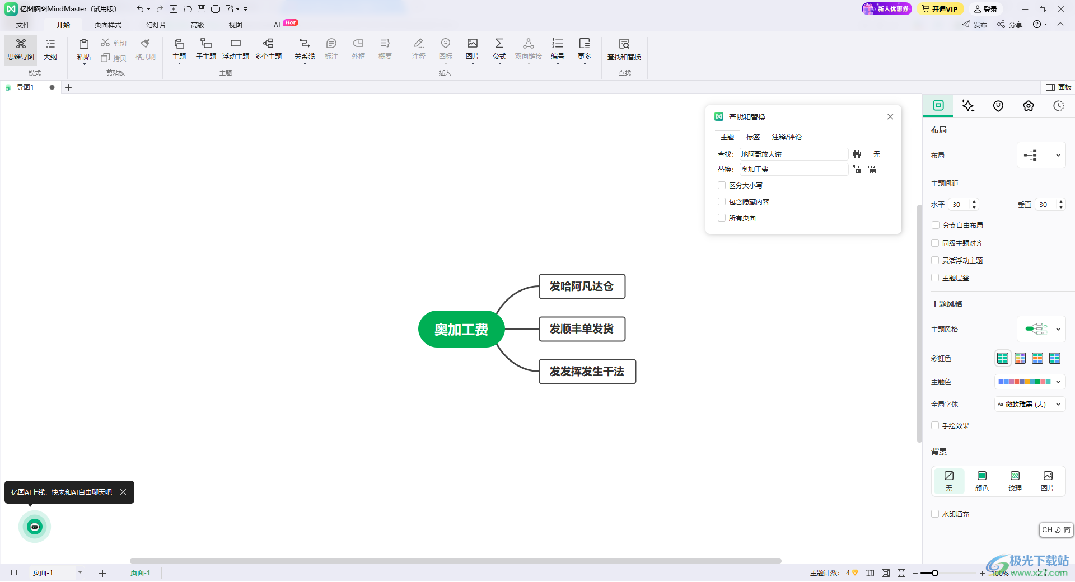Expand the 主题色 color dropdown
Image resolution: width=1075 pixels, height=582 pixels.
point(1030,382)
